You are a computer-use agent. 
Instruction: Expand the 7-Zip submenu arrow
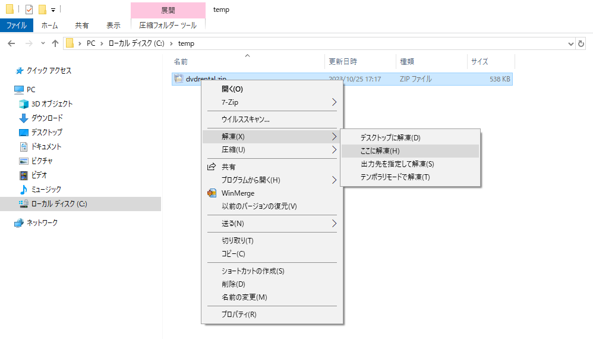(334, 102)
